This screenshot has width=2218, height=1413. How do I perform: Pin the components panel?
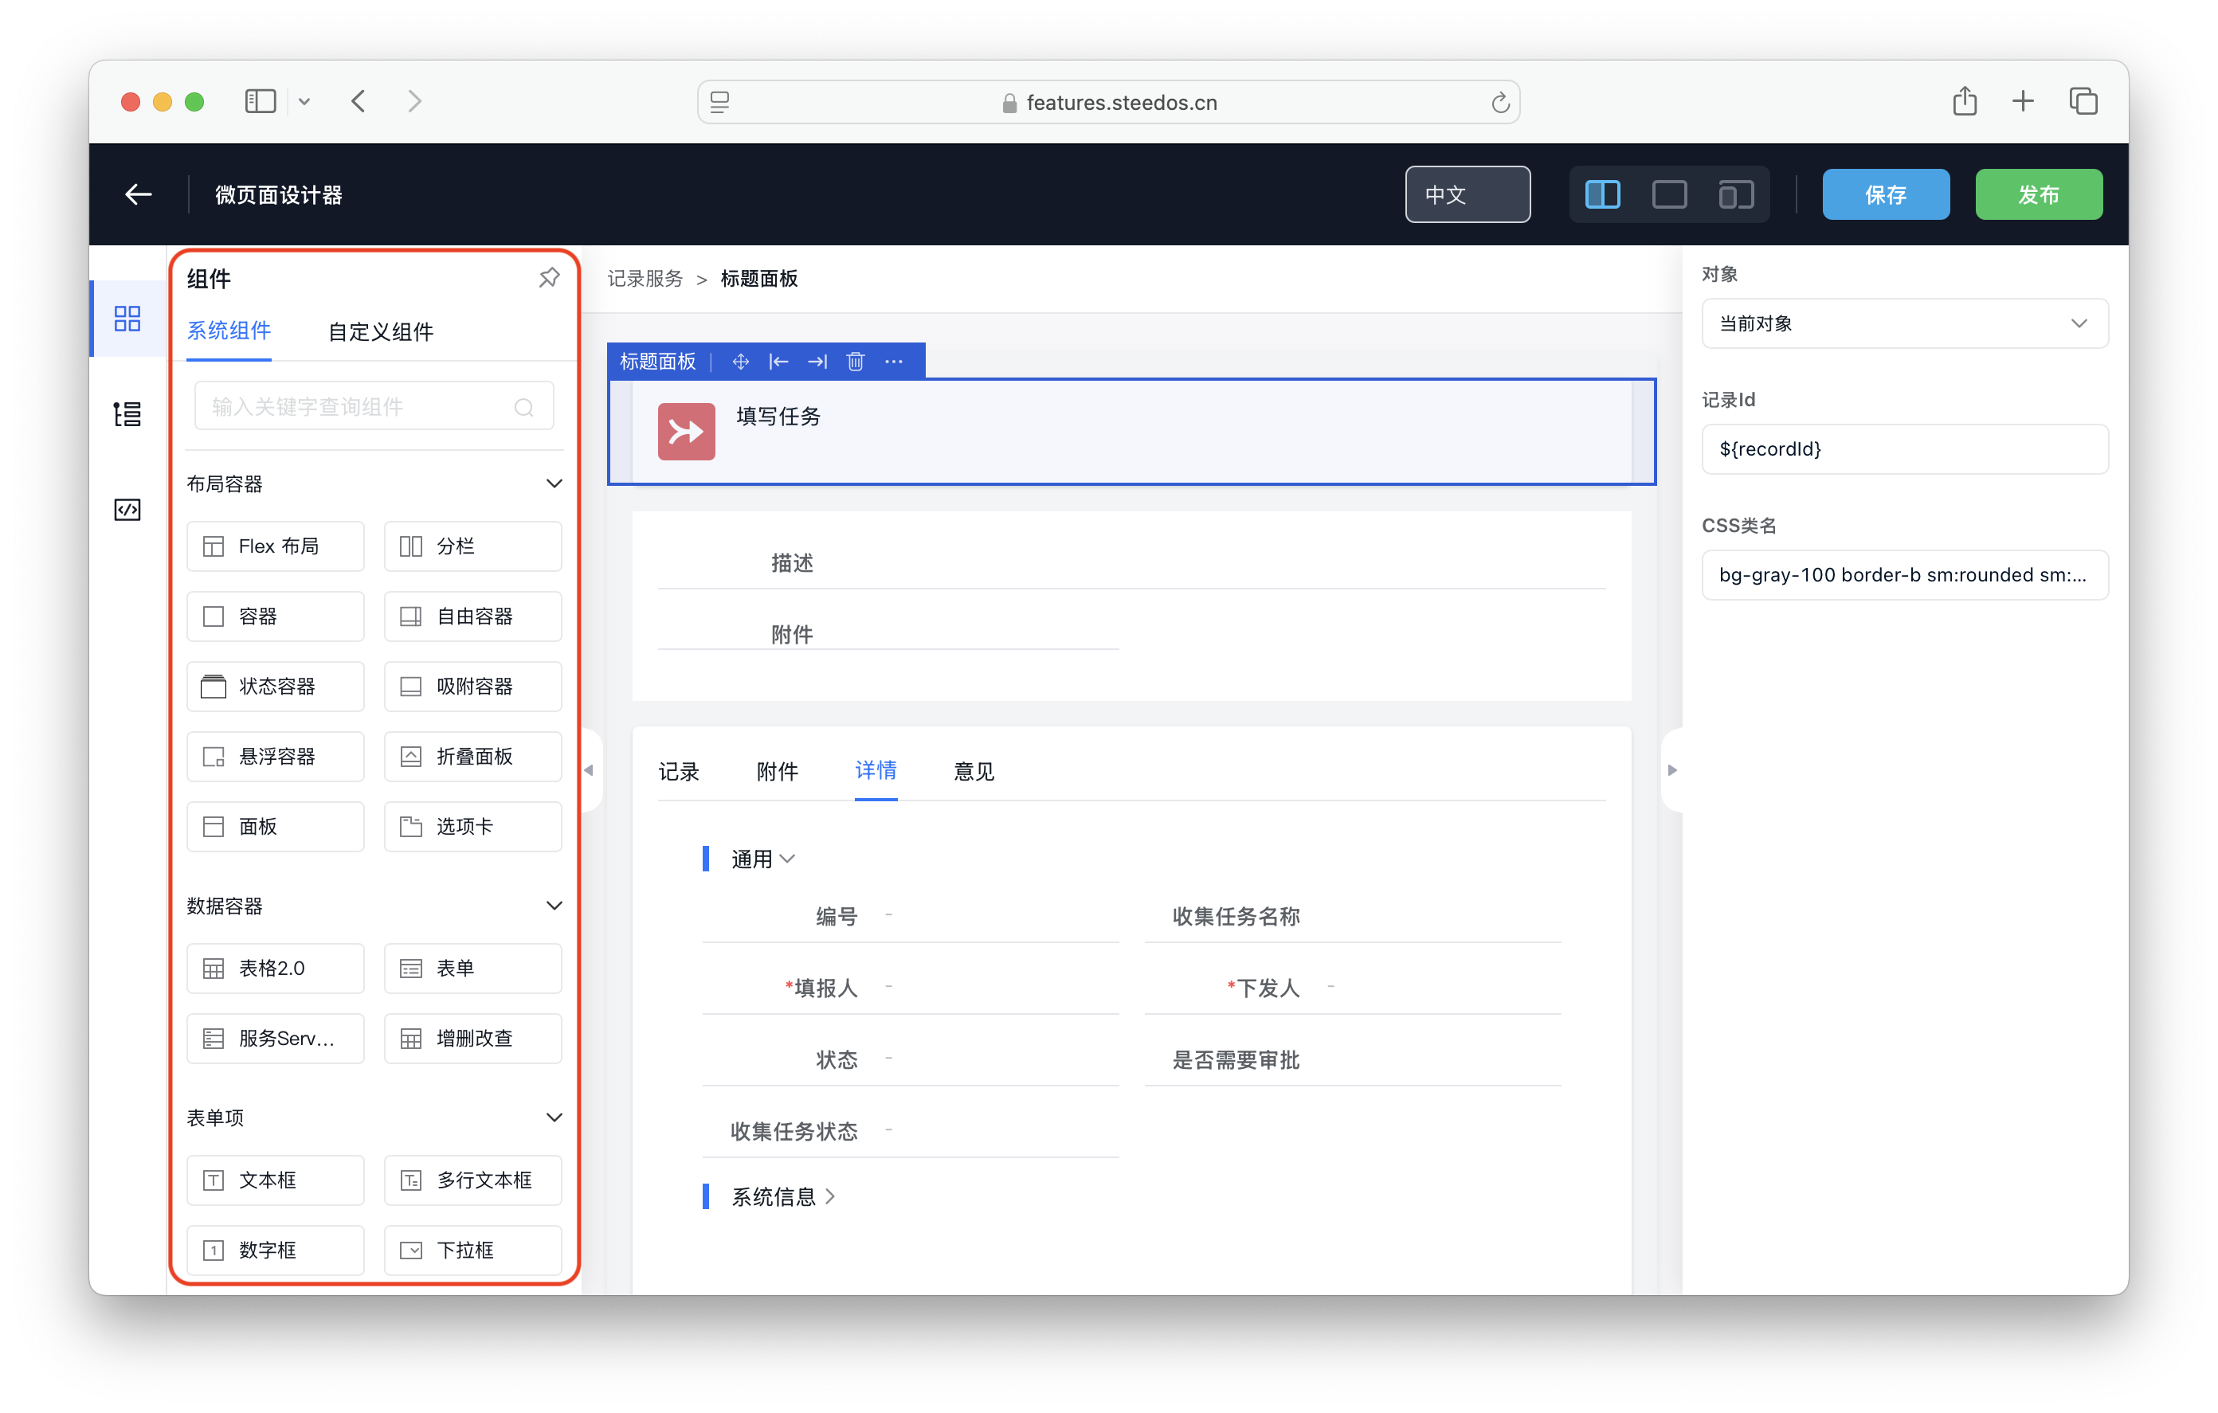click(x=549, y=277)
